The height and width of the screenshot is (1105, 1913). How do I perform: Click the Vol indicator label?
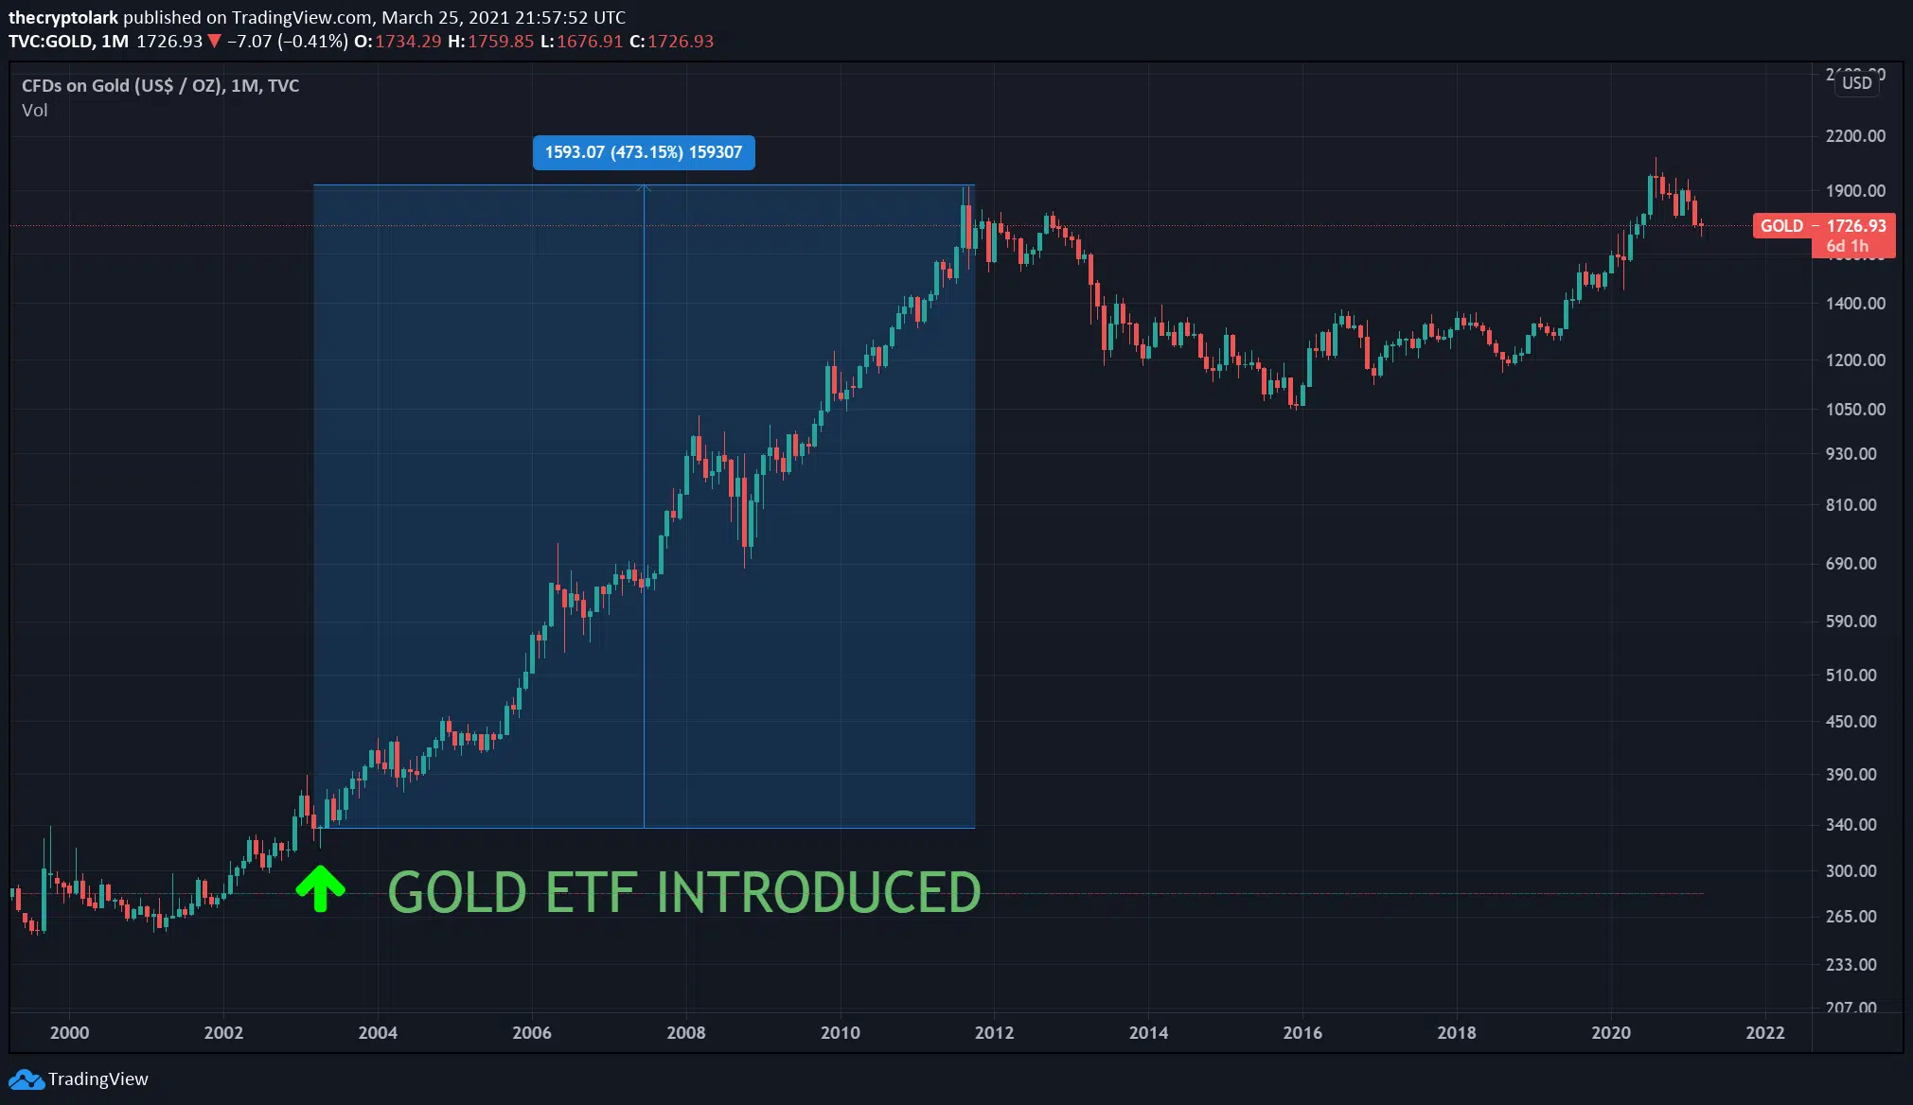pos(34,110)
